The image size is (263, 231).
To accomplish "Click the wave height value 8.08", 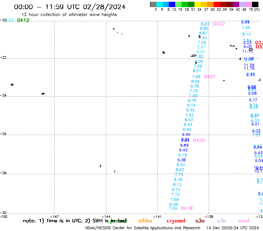I will [173, 204].
